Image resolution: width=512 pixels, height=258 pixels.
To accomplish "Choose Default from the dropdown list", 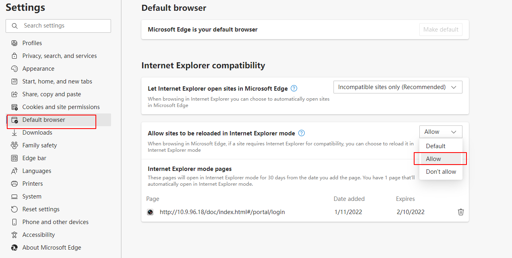I will 441,146.
